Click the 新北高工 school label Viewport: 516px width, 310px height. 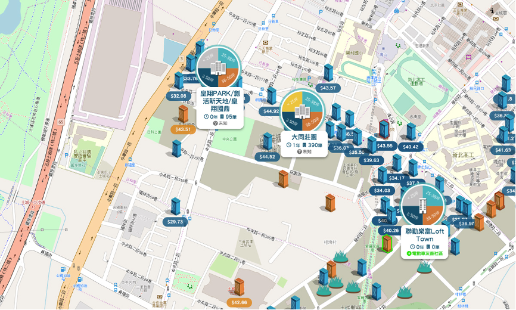click(x=463, y=154)
